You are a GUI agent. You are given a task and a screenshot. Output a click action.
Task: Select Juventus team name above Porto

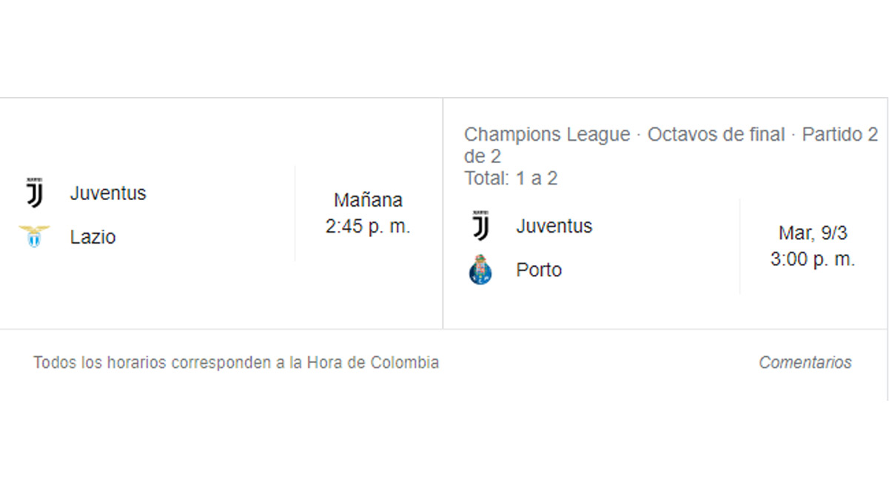(x=554, y=226)
